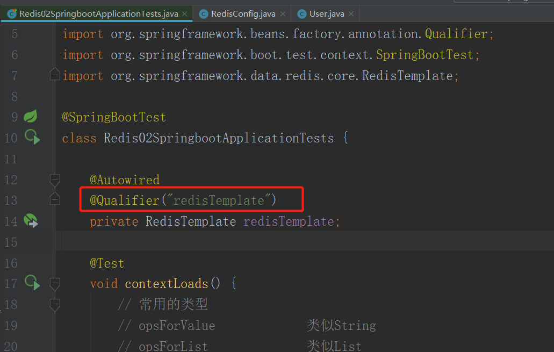The height and width of the screenshot is (352, 554).
Task: Click the @SpringBootTest annotation
Action: (114, 117)
